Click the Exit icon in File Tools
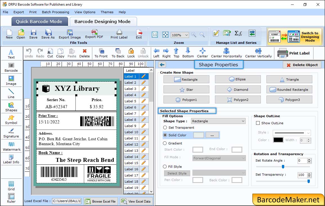The image size is (325, 206). click(x=139, y=34)
